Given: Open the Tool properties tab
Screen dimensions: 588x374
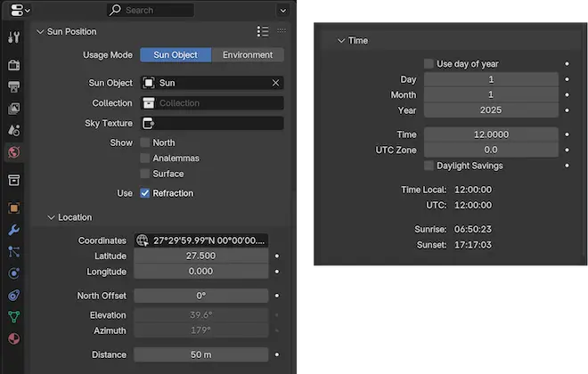Looking at the screenshot, I should click(13, 37).
